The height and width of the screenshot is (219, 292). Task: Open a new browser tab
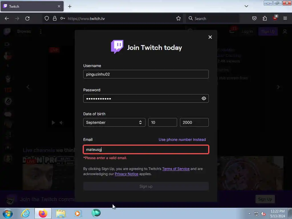70,7
